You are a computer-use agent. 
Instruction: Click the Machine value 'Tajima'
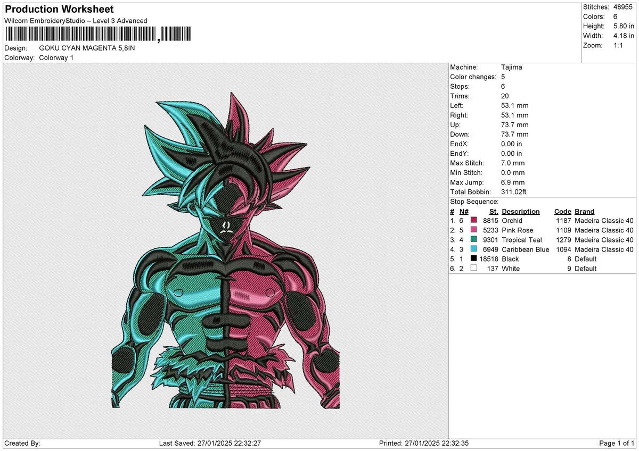point(512,67)
